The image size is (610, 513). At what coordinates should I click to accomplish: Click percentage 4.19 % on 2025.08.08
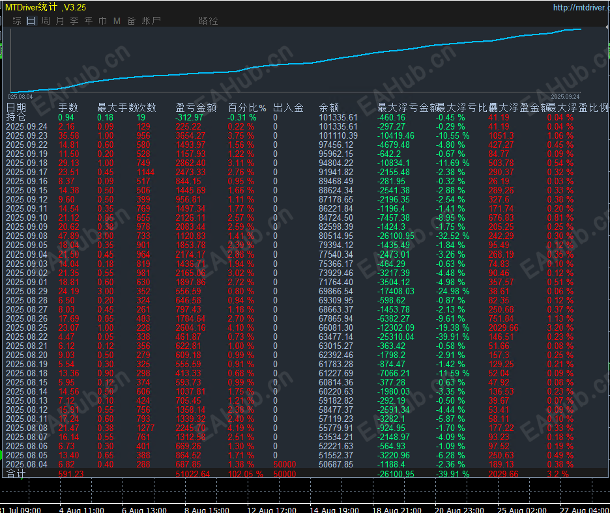tap(241, 428)
